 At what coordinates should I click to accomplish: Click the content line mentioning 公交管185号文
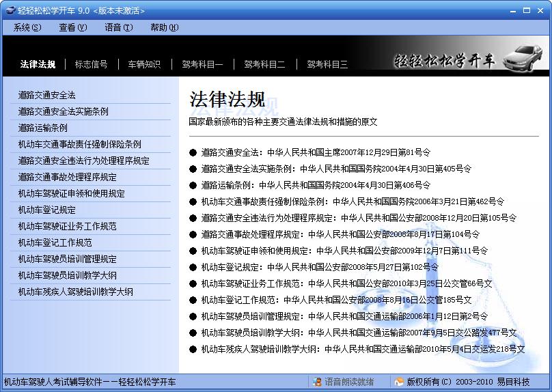tap(336, 300)
